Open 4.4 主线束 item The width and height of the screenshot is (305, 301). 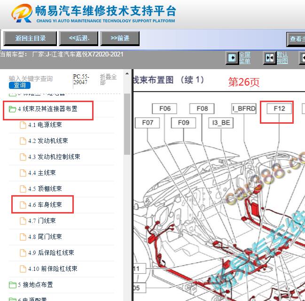42,173
